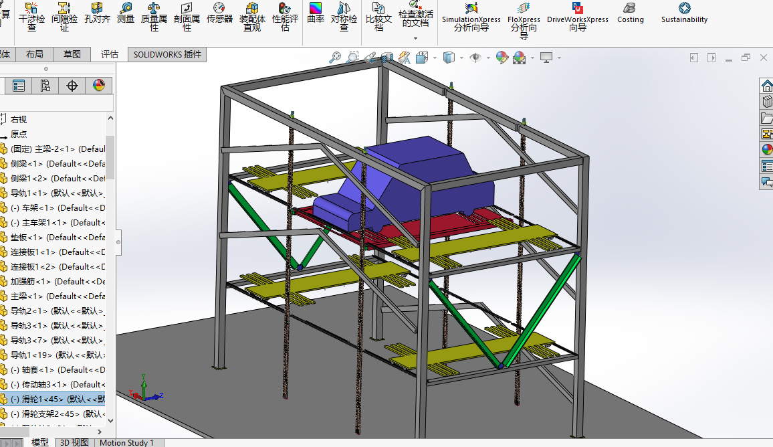Open Apply Scene icon
The height and width of the screenshot is (447, 773).
pos(519,58)
